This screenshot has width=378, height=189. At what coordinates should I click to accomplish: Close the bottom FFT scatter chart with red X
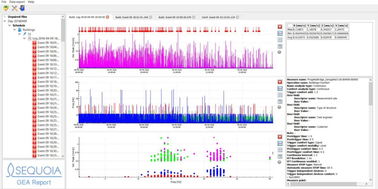[x=280, y=136]
